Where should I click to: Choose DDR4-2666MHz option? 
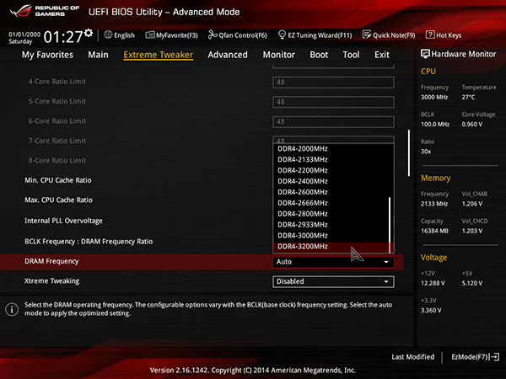[331, 203]
